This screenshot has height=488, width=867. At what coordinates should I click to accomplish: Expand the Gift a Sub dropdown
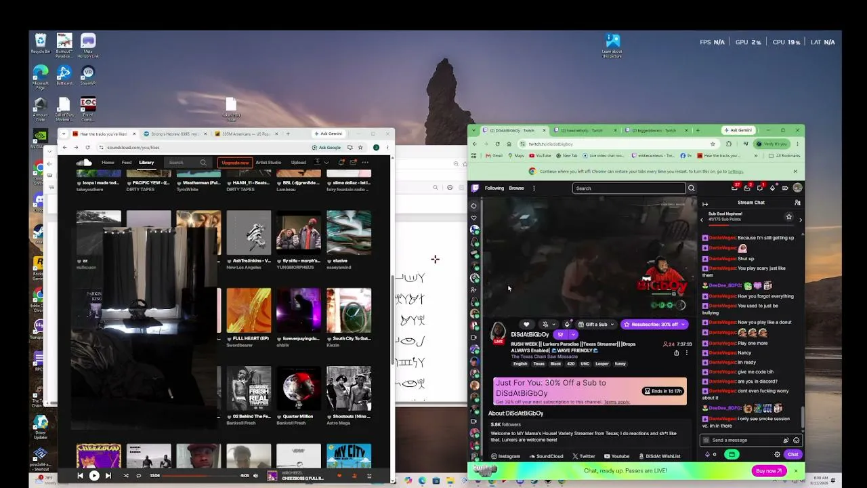(x=612, y=325)
